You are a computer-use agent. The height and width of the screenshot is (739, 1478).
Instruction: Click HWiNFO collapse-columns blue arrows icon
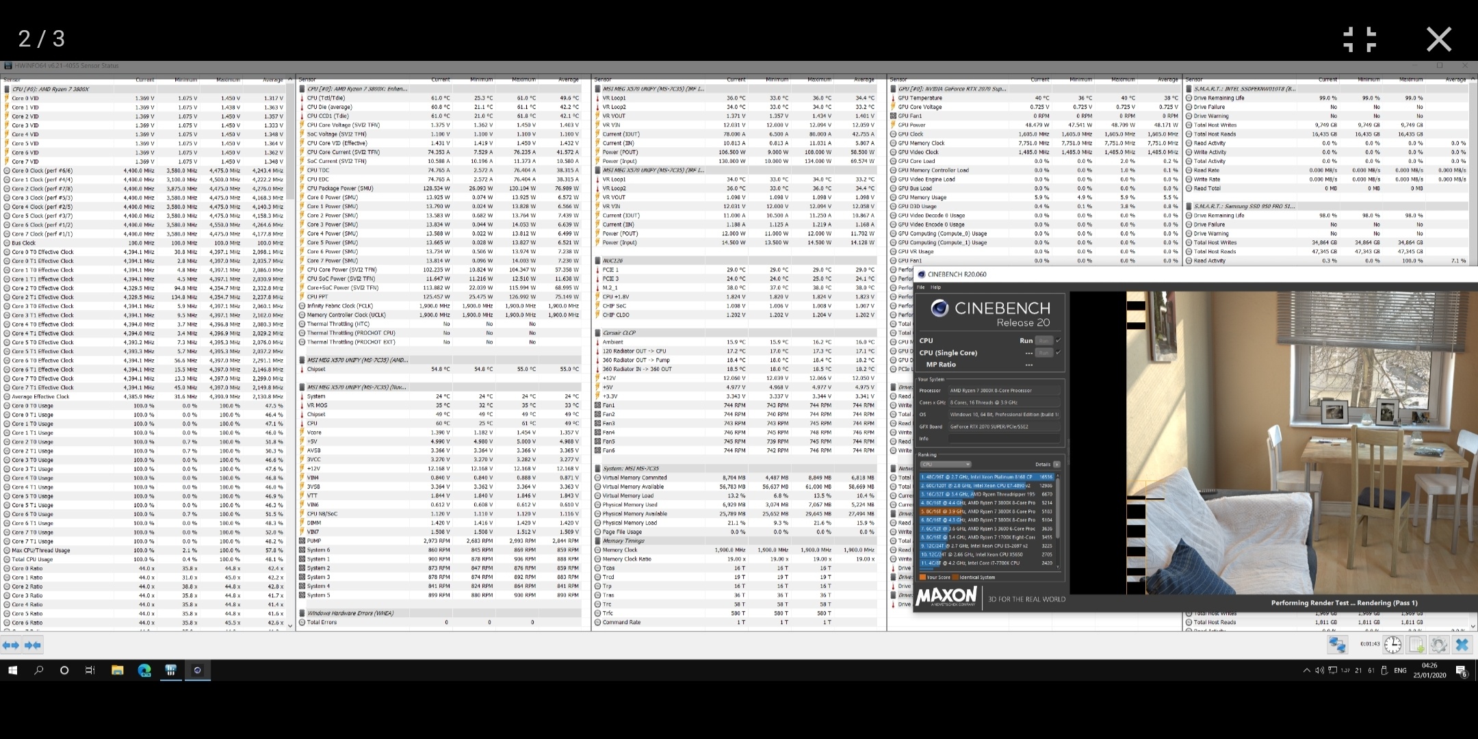pos(33,645)
